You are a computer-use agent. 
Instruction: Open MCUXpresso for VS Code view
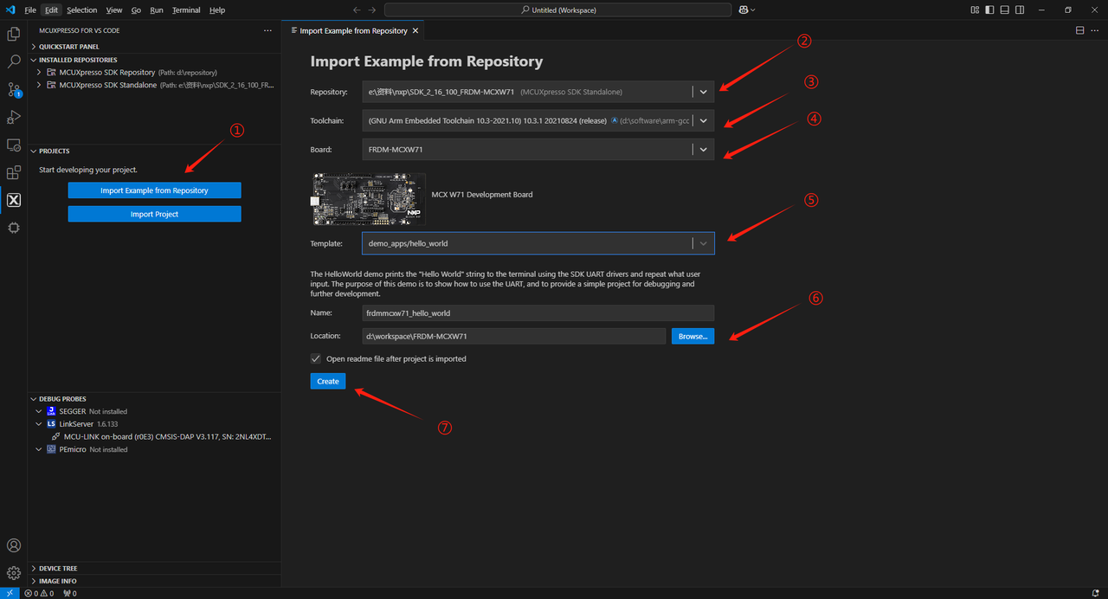pos(14,200)
